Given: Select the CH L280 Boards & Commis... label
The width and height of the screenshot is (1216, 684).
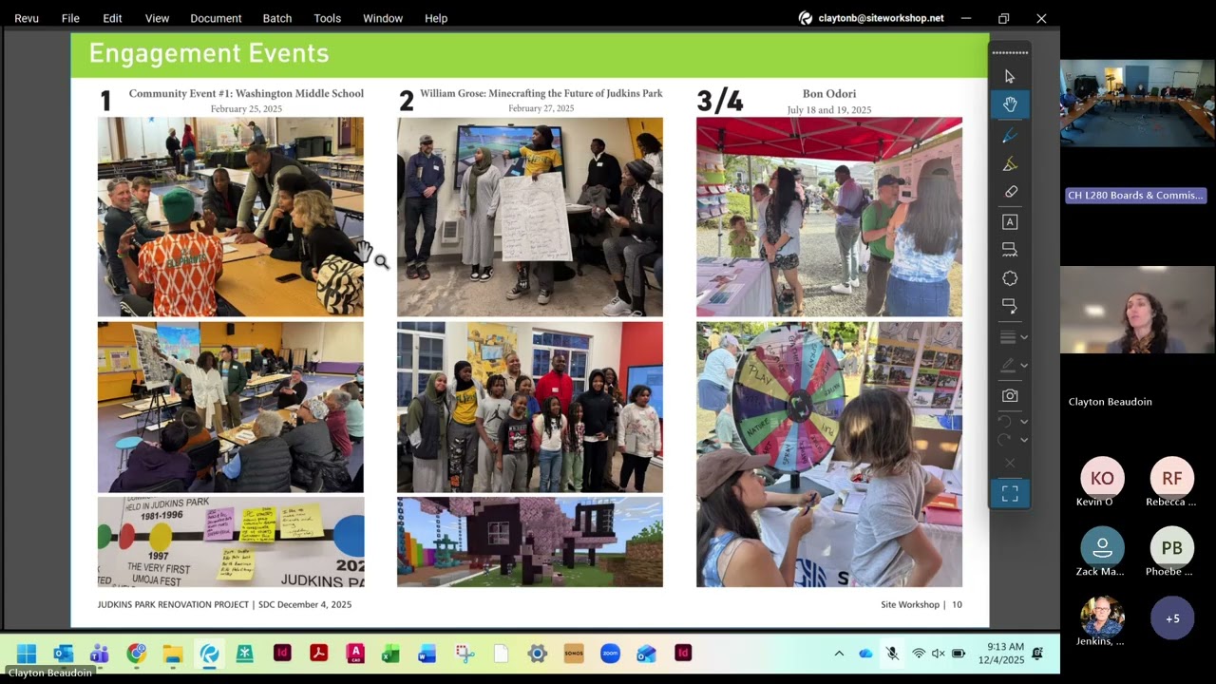Looking at the screenshot, I should coord(1135,196).
